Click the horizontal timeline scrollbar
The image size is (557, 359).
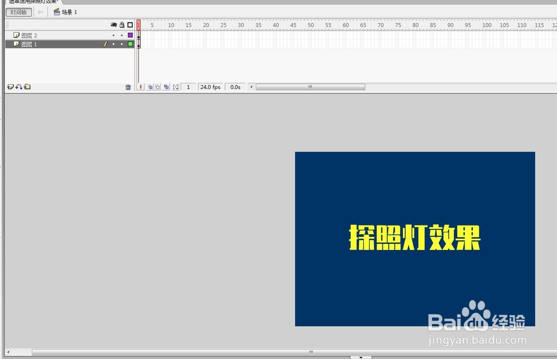(x=309, y=87)
